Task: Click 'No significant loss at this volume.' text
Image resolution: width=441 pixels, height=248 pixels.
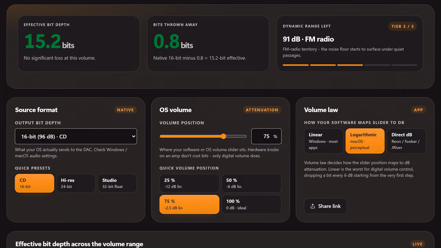Action: [x=60, y=58]
